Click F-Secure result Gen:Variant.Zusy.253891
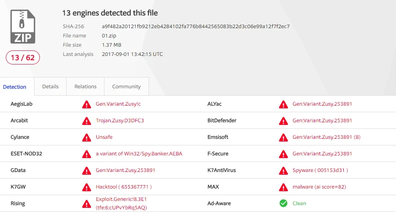The image size is (396, 214). [x=322, y=153]
